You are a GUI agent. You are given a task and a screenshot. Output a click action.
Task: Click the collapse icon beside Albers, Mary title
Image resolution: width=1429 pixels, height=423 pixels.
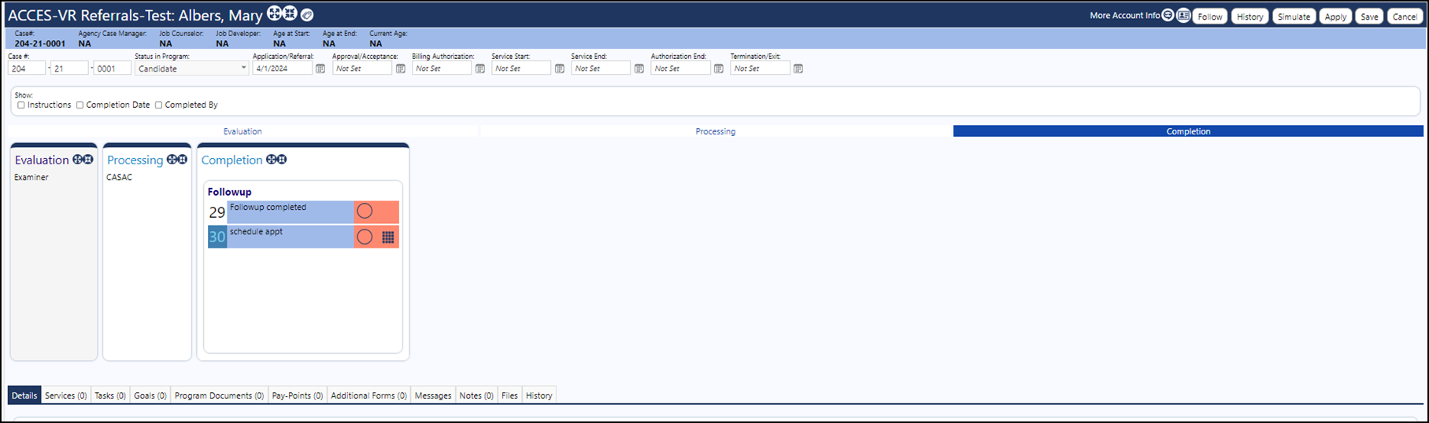tap(290, 13)
